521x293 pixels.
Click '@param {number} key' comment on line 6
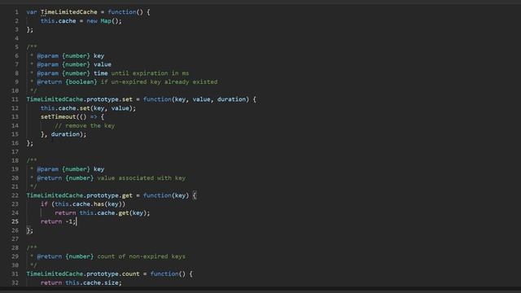click(71, 56)
